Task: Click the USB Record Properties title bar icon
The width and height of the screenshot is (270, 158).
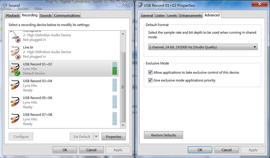Action: pos(140,5)
